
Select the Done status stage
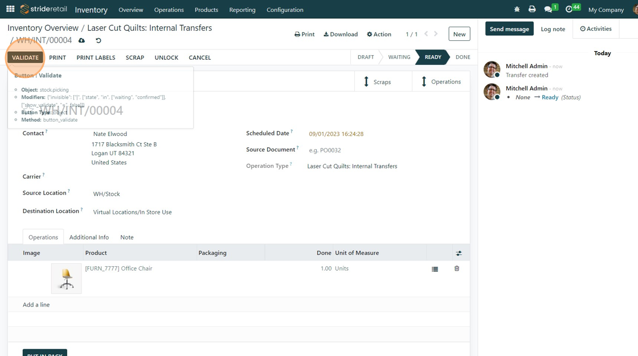(x=463, y=57)
